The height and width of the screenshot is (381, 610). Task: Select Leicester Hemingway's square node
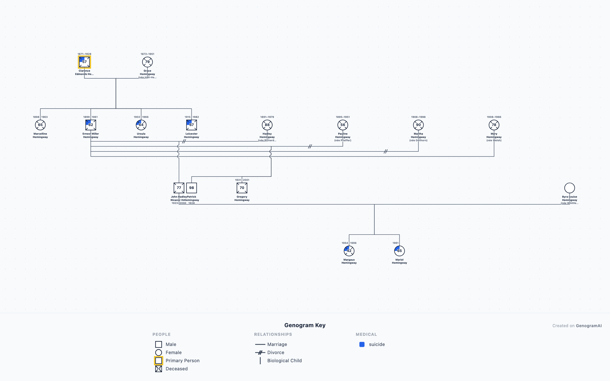pos(192,125)
